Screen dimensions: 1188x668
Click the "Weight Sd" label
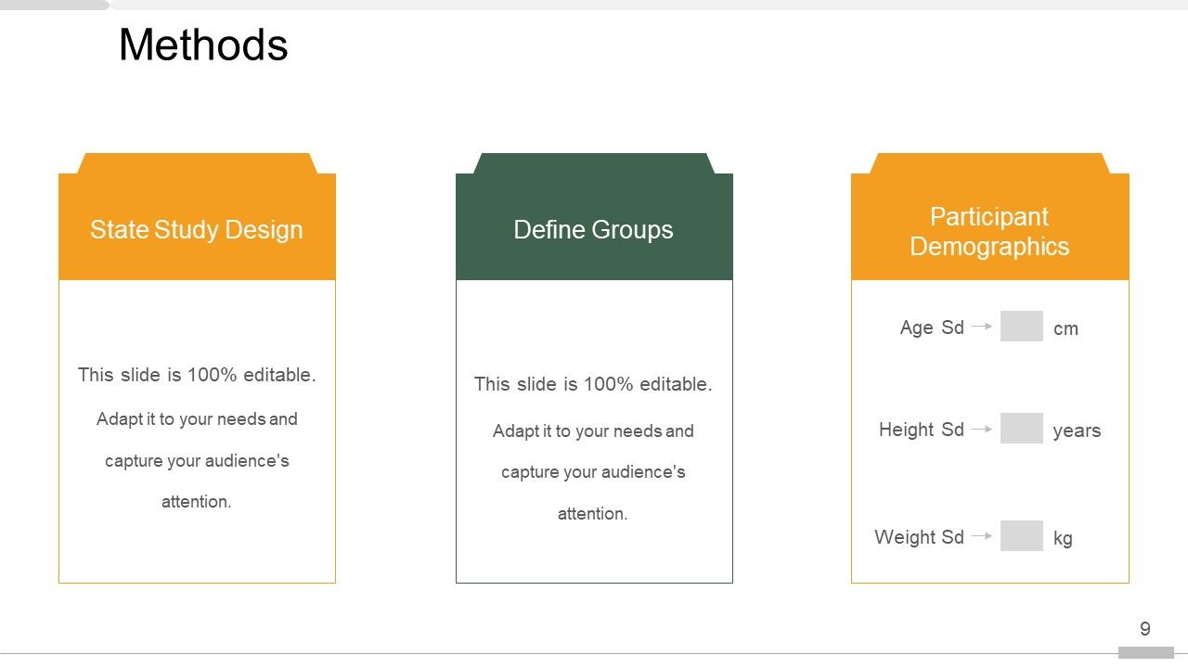point(919,537)
